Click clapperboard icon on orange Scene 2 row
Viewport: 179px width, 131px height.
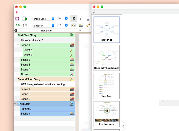(72, 94)
